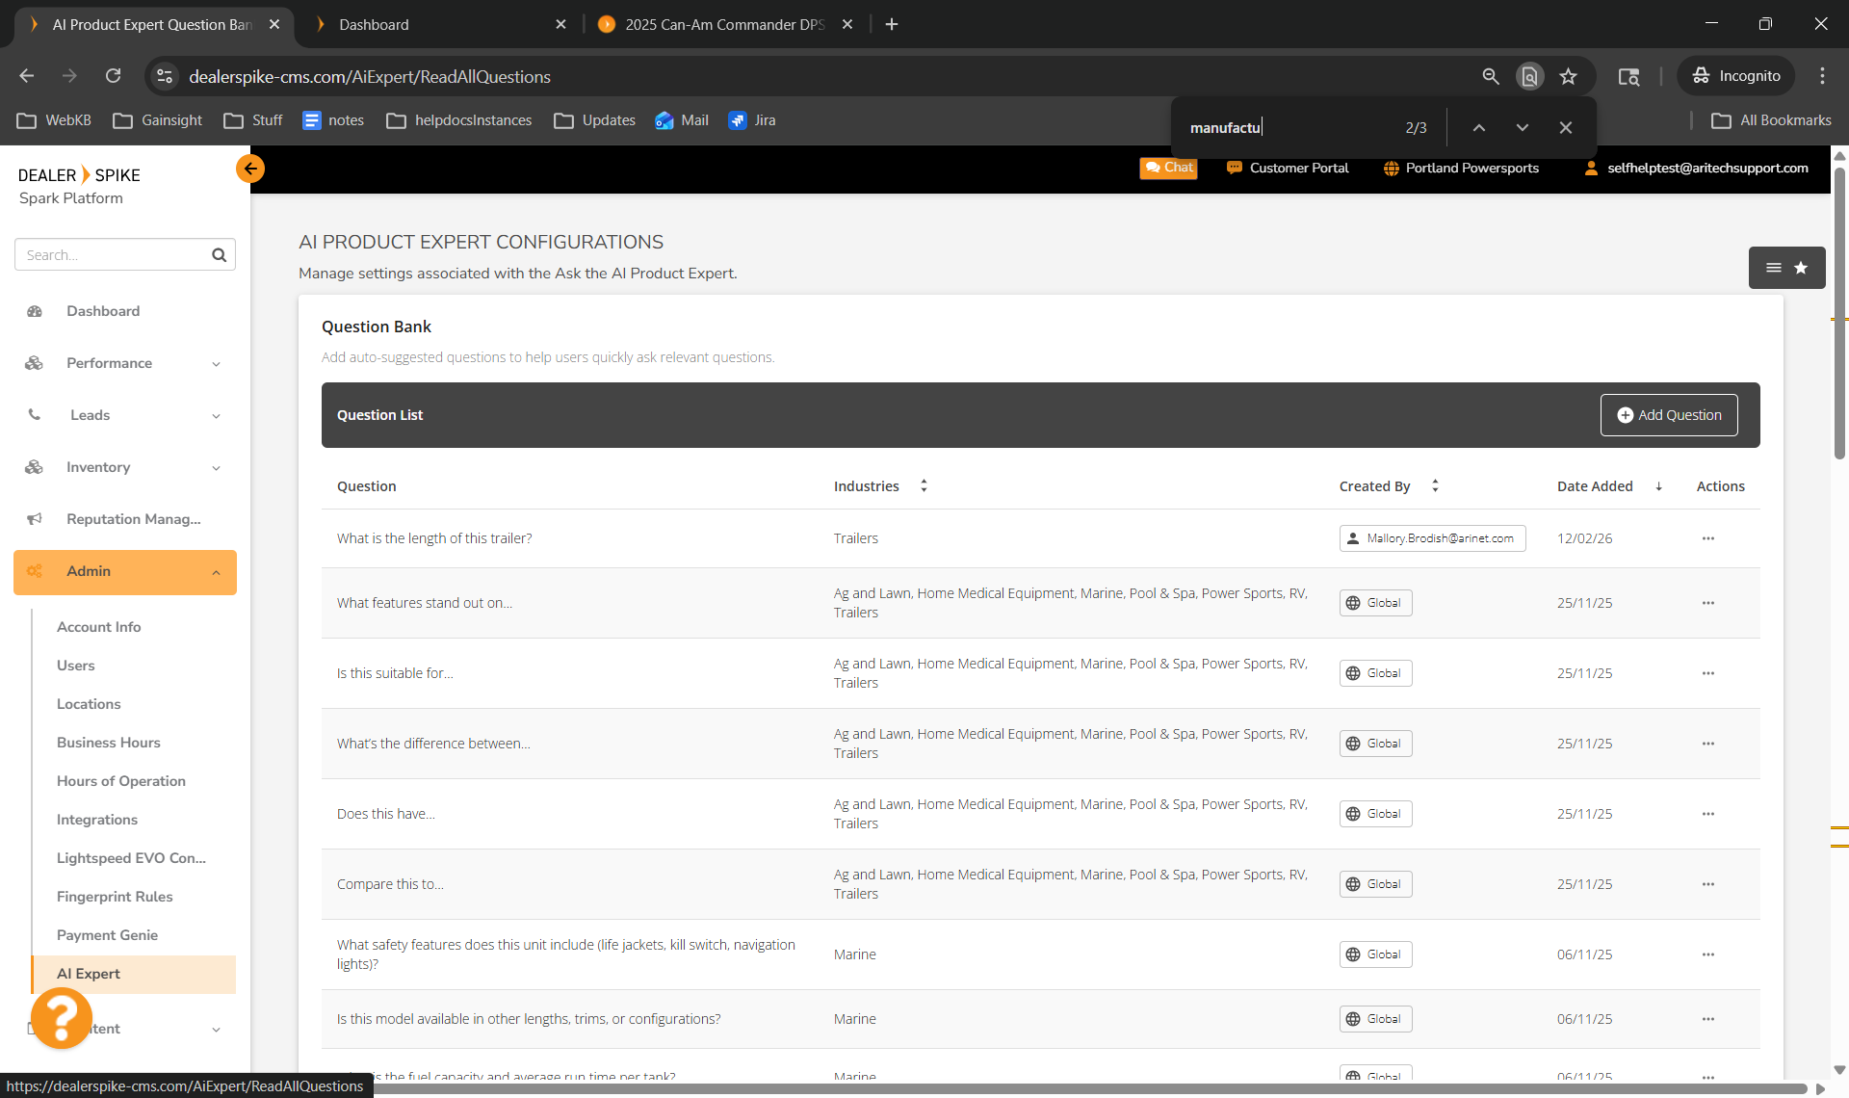Open actions menu for Compare this to question
Viewport: 1849px width, 1098px height.
1707,884
